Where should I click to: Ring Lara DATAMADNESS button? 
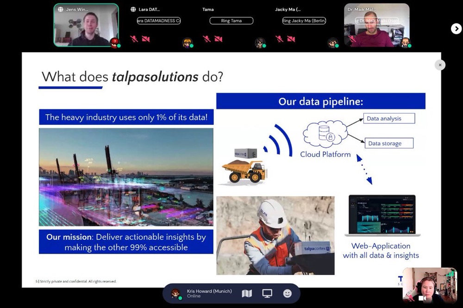point(158,21)
